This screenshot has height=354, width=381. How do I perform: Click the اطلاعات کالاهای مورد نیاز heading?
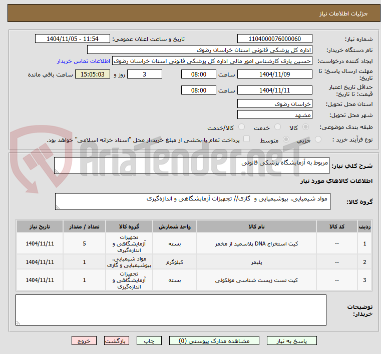click(x=336, y=181)
